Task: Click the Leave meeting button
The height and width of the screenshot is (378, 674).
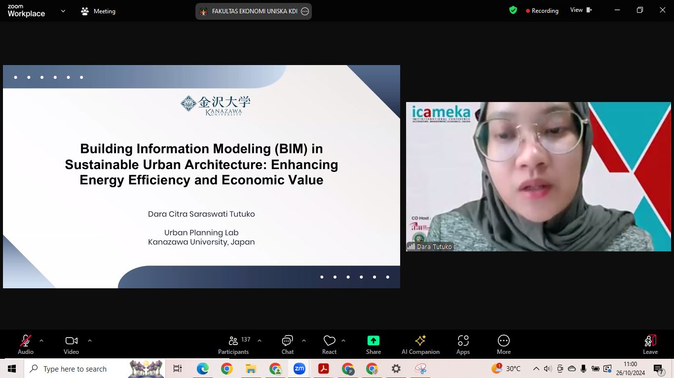Action: pyautogui.click(x=650, y=344)
